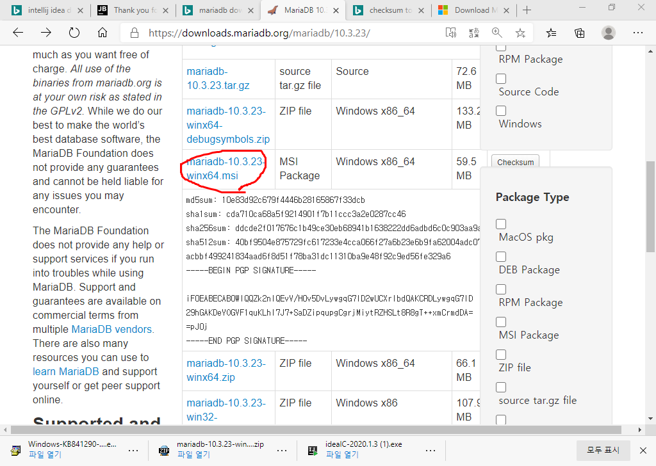Image resolution: width=656 pixels, height=466 pixels.
Task: Click the Checksum button
Action: 516,162
